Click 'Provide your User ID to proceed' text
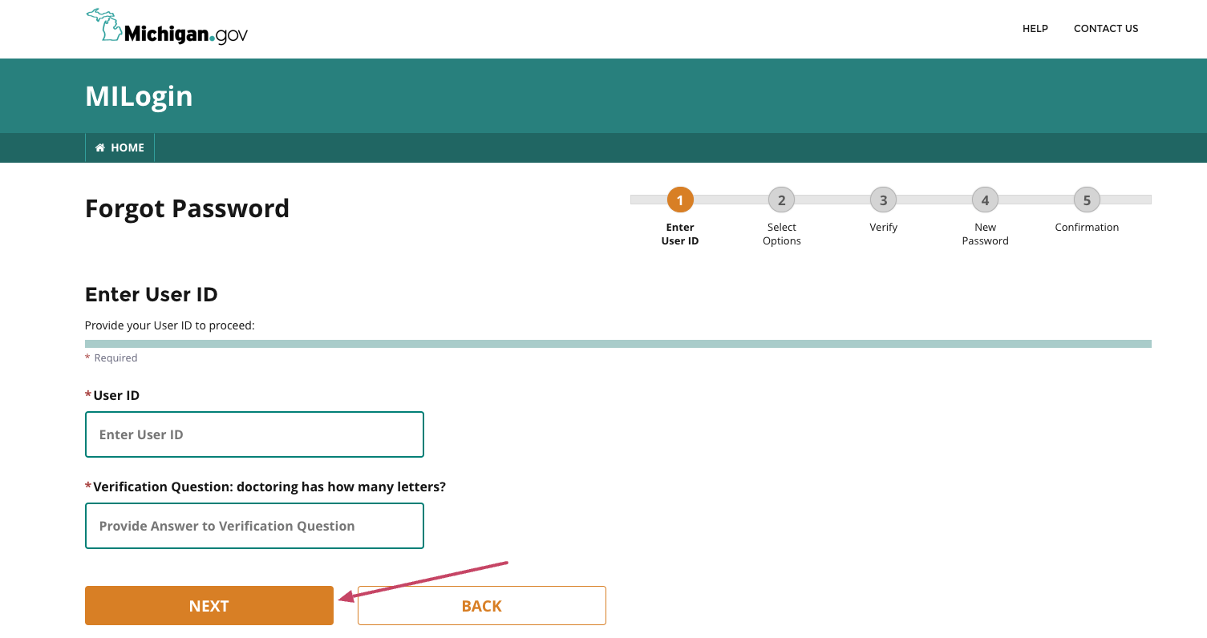Viewport: 1207px width, 638px height. point(169,325)
